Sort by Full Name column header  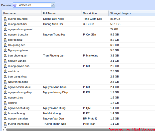(61, 13)
